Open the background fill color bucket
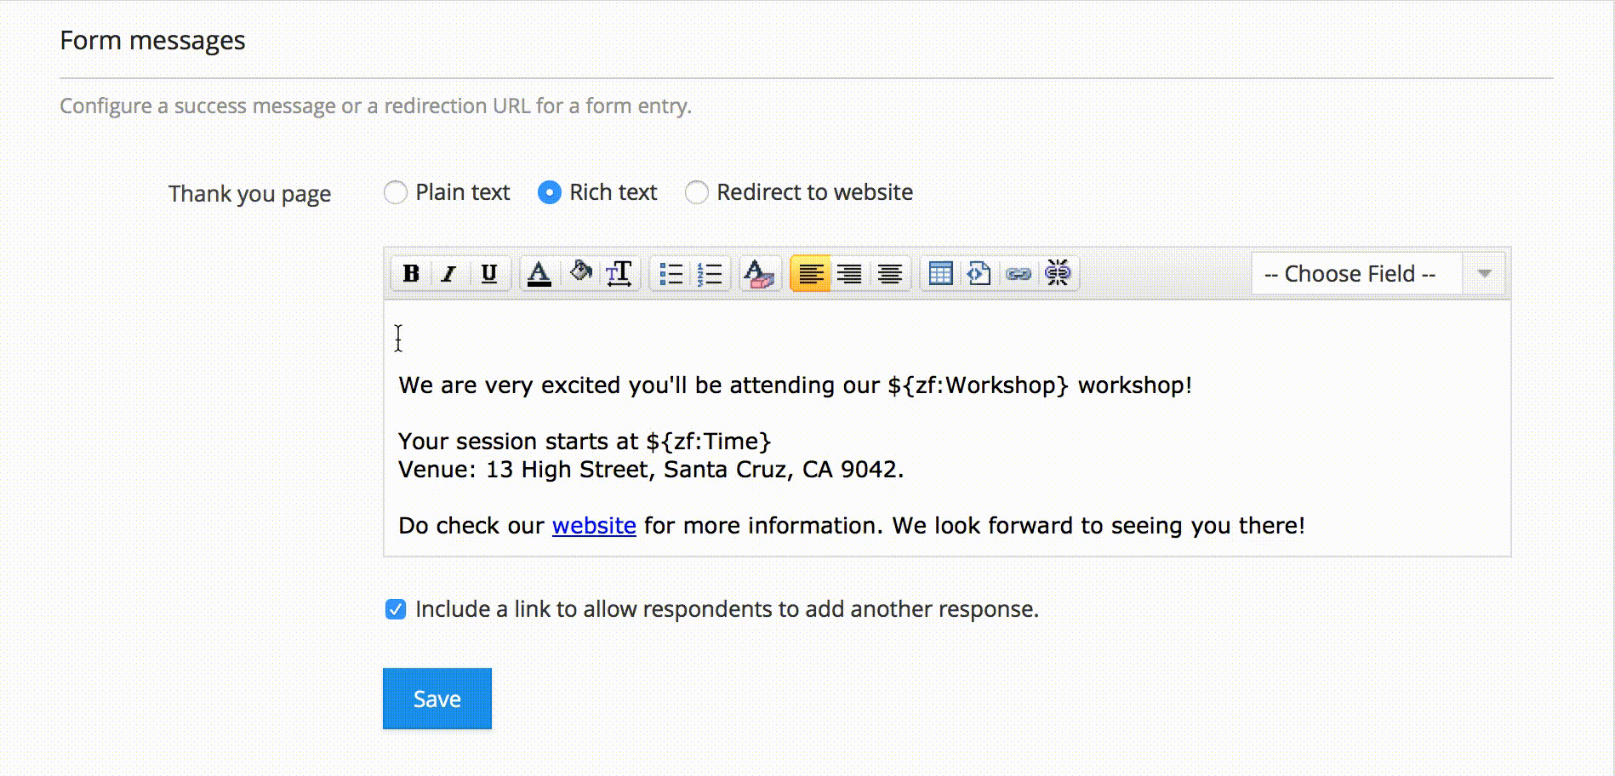The height and width of the screenshot is (776, 1615). tap(580, 272)
